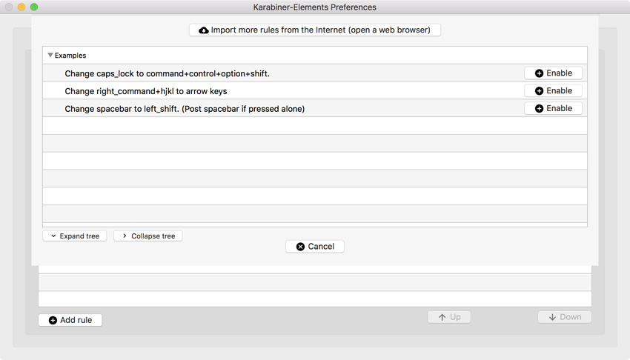Import more rules from the Internet

(315, 30)
